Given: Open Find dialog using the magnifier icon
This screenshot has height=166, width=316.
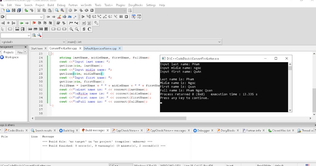Looking at the screenshot, I should (57, 11).
